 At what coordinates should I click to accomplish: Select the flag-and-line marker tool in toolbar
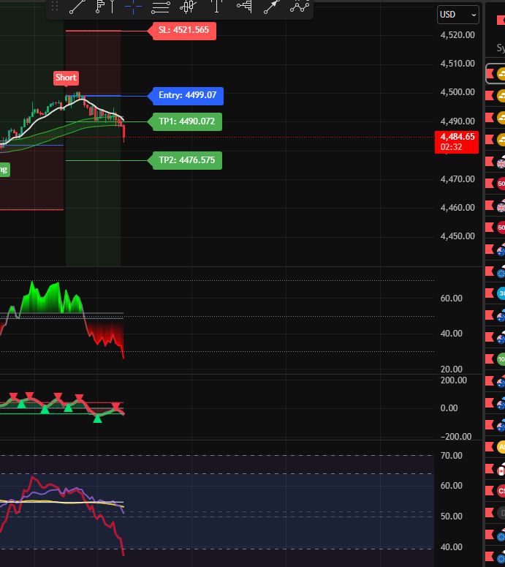pos(105,7)
